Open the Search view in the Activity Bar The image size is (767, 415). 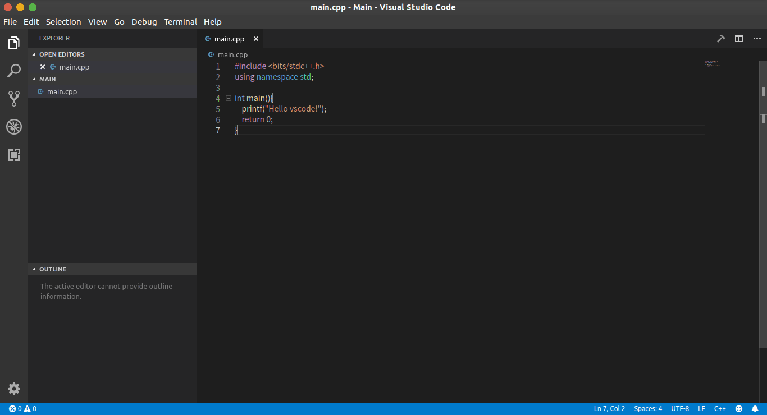click(x=13, y=71)
